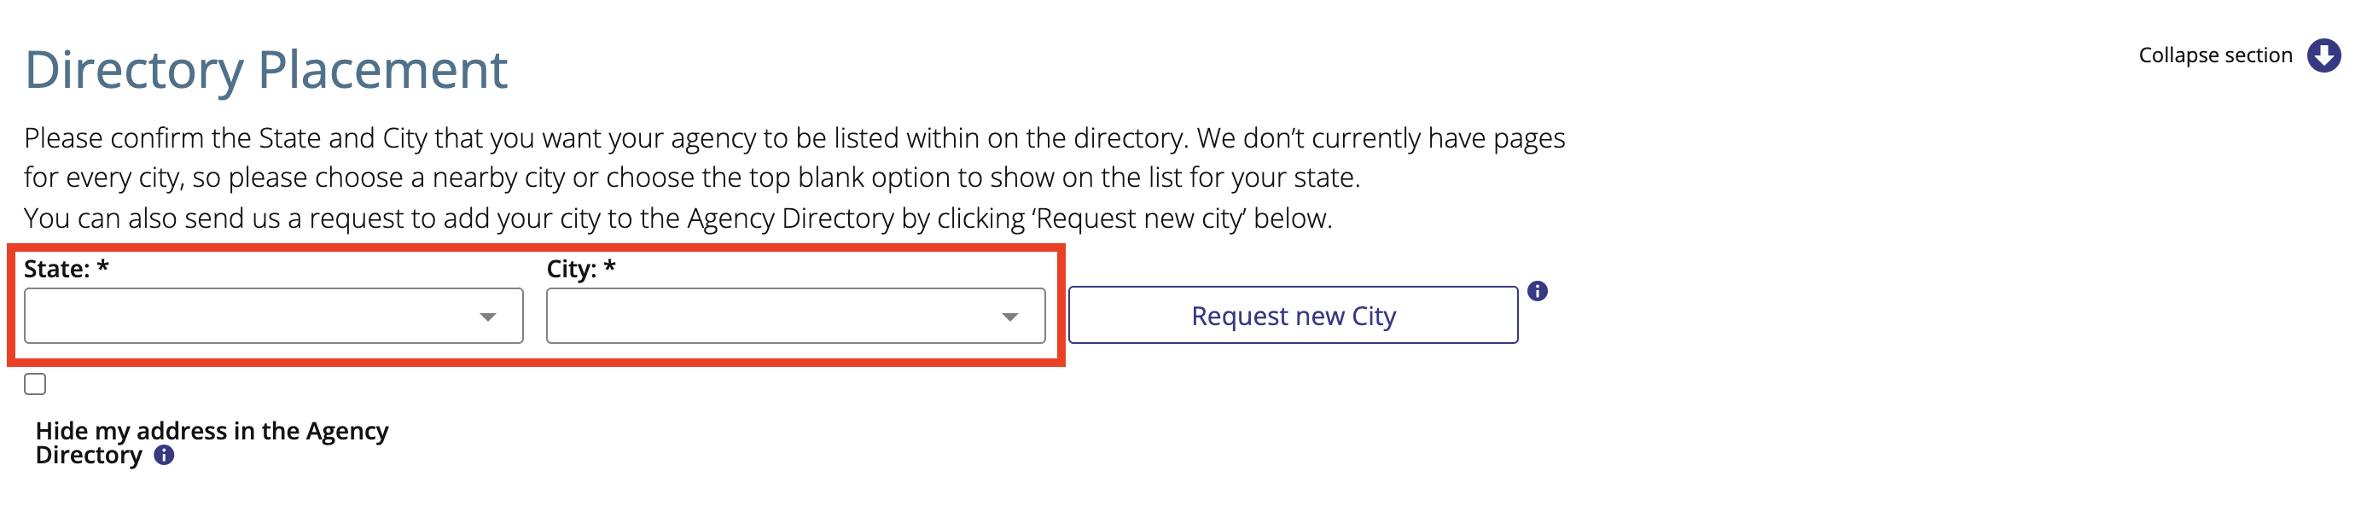
Task: Click the State dropdown caret arrow
Action: pyautogui.click(x=488, y=317)
